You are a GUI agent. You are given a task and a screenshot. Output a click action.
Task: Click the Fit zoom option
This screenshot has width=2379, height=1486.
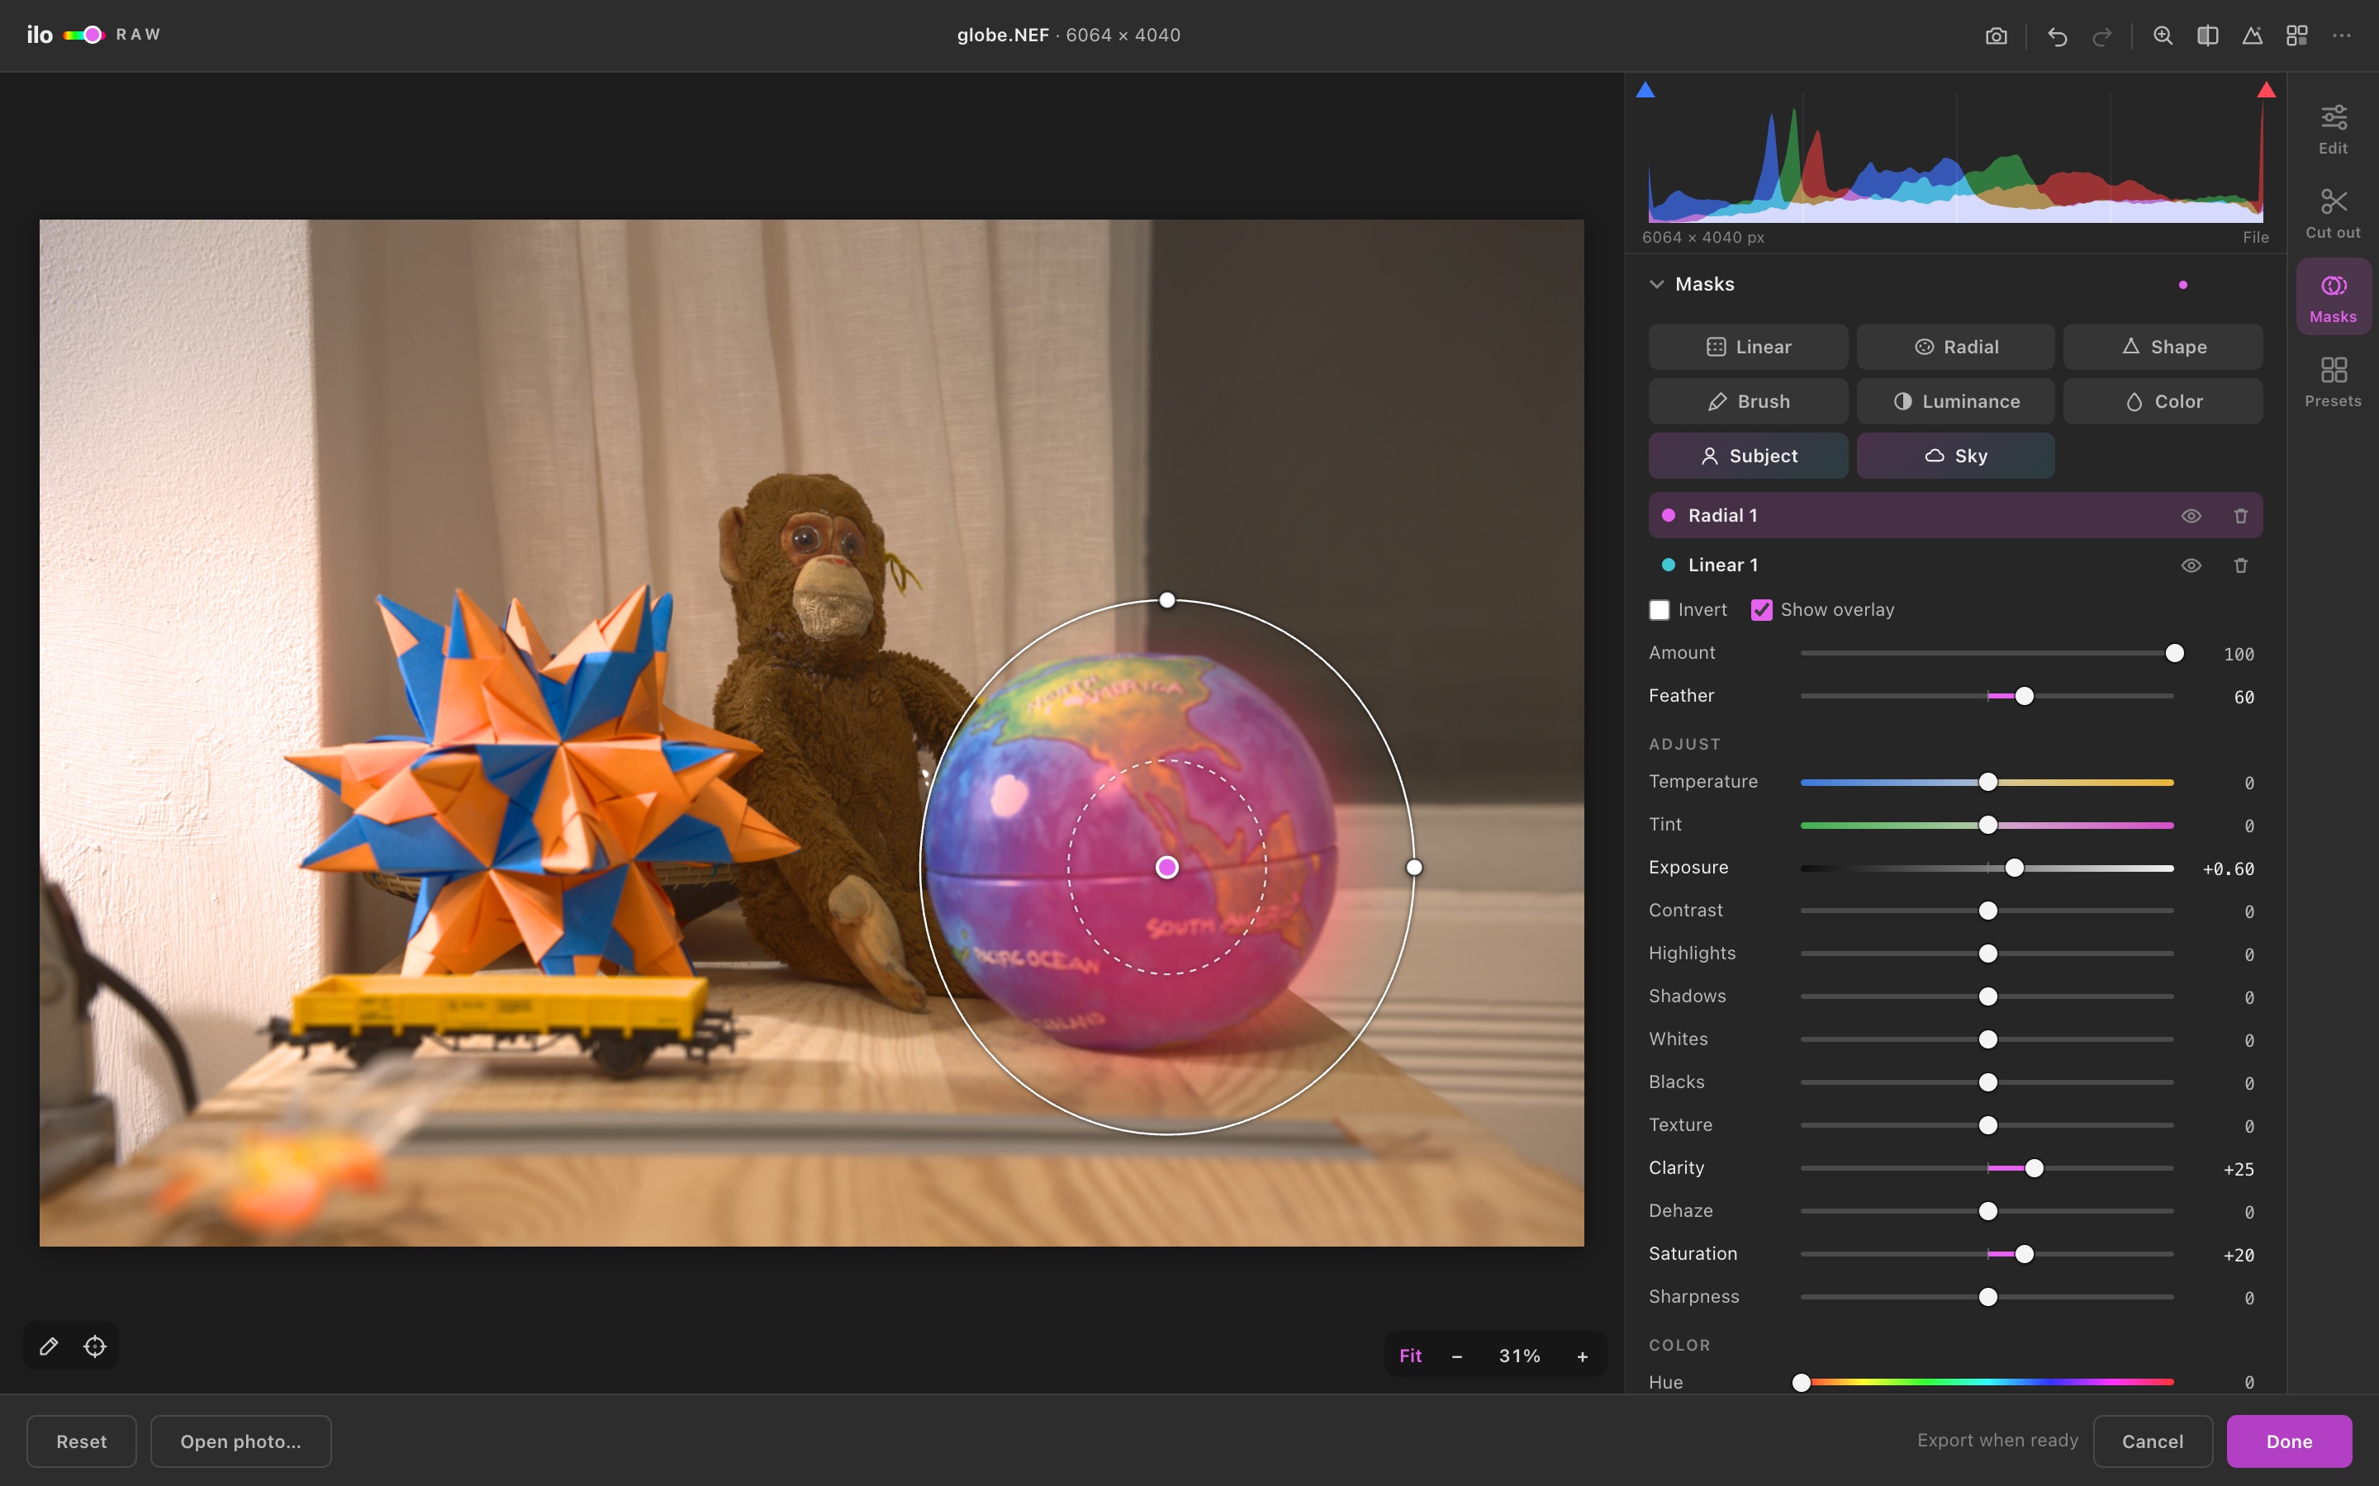1411,1356
